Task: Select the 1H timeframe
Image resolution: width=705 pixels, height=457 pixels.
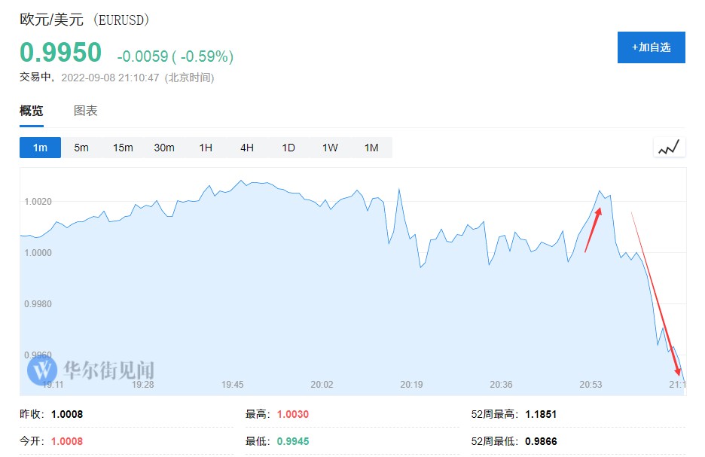Action: (x=206, y=148)
